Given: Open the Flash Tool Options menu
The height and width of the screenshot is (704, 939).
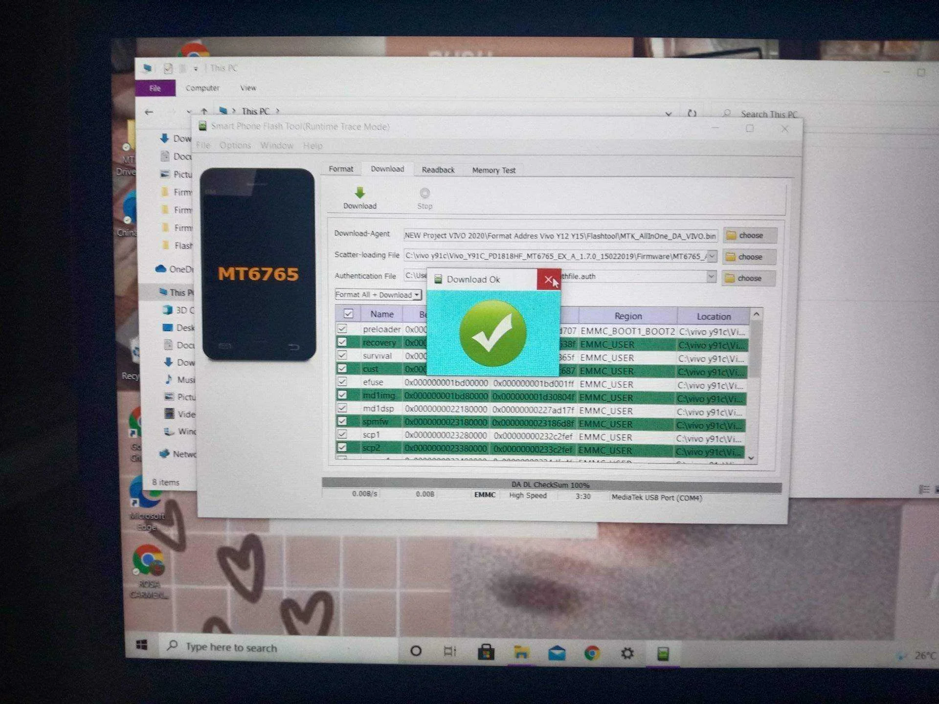Looking at the screenshot, I should pyautogui.click(x=235, y=146).
